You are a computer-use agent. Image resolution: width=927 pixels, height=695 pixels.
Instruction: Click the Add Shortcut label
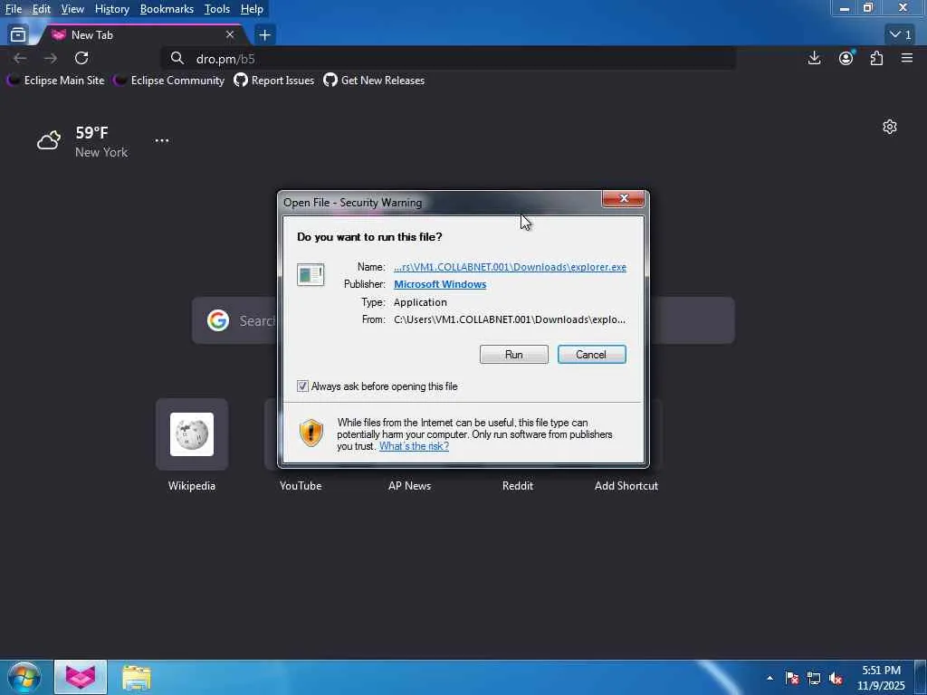point(626,486)
